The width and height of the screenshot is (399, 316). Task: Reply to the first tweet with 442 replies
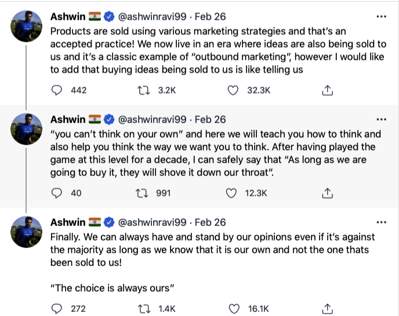(x=57, y=90)
